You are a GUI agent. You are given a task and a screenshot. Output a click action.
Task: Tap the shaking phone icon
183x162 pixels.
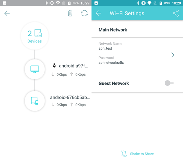[x=124, y=154]
